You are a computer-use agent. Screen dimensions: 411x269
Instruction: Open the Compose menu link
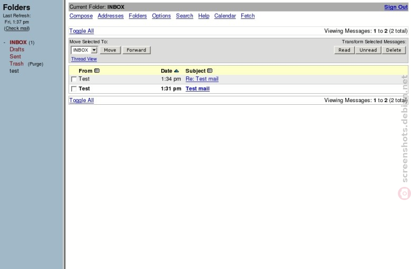81,16
